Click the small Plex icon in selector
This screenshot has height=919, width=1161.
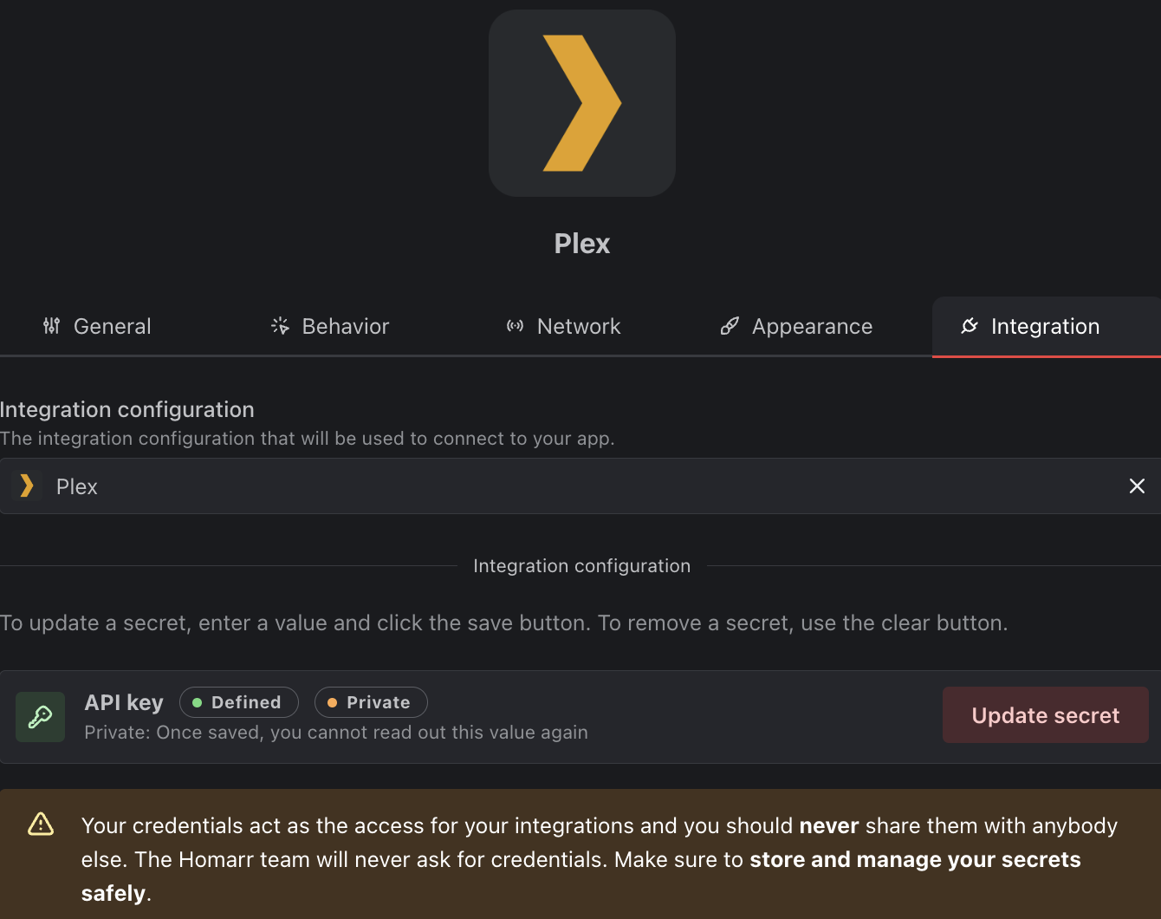[27, 486]
